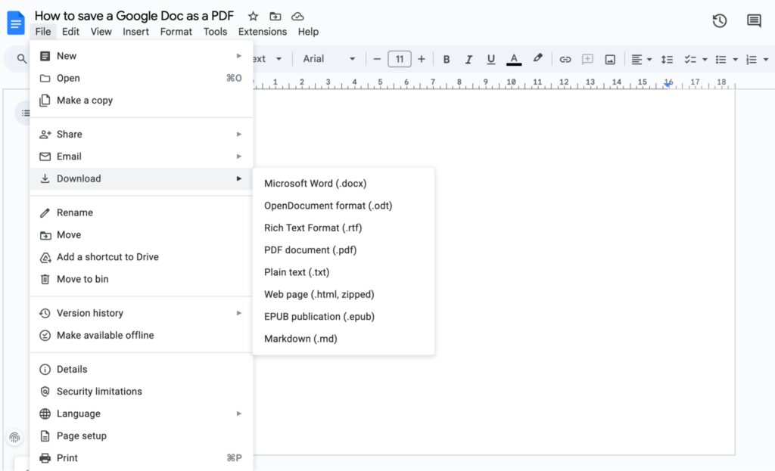Image resolution: width=775 pixels, height=471 pixels.
Task: Toggle bold formatting
Action: [447, 59]
